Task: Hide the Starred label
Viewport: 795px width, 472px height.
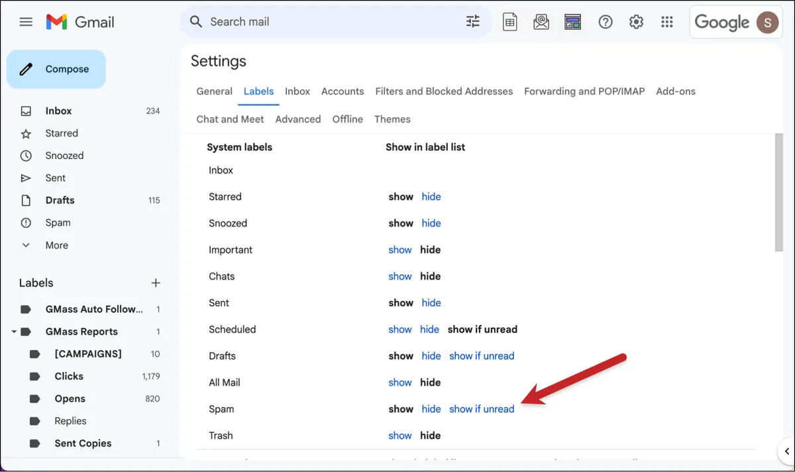Action: 431,197
